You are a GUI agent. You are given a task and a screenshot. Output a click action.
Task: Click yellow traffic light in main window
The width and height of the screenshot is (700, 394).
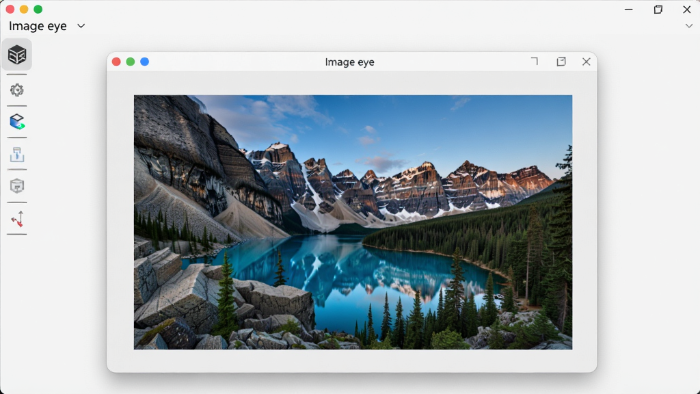(x=24, y=9)
